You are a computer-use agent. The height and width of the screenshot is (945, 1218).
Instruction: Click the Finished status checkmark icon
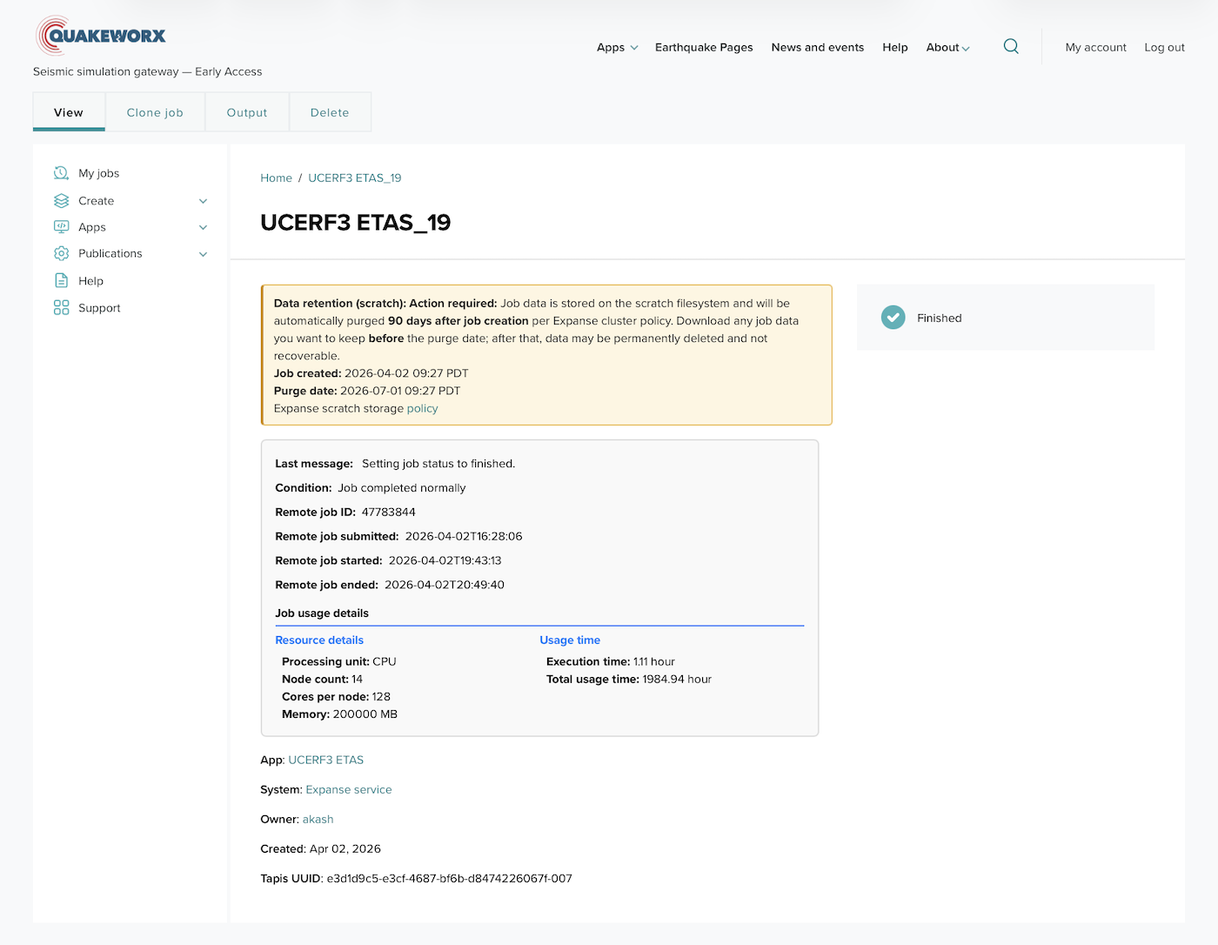tap(893, 317)
